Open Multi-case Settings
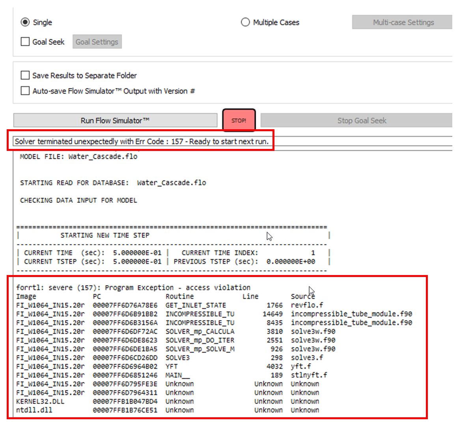The height and width of the screenshot is (422, 459). pos(403,22)
